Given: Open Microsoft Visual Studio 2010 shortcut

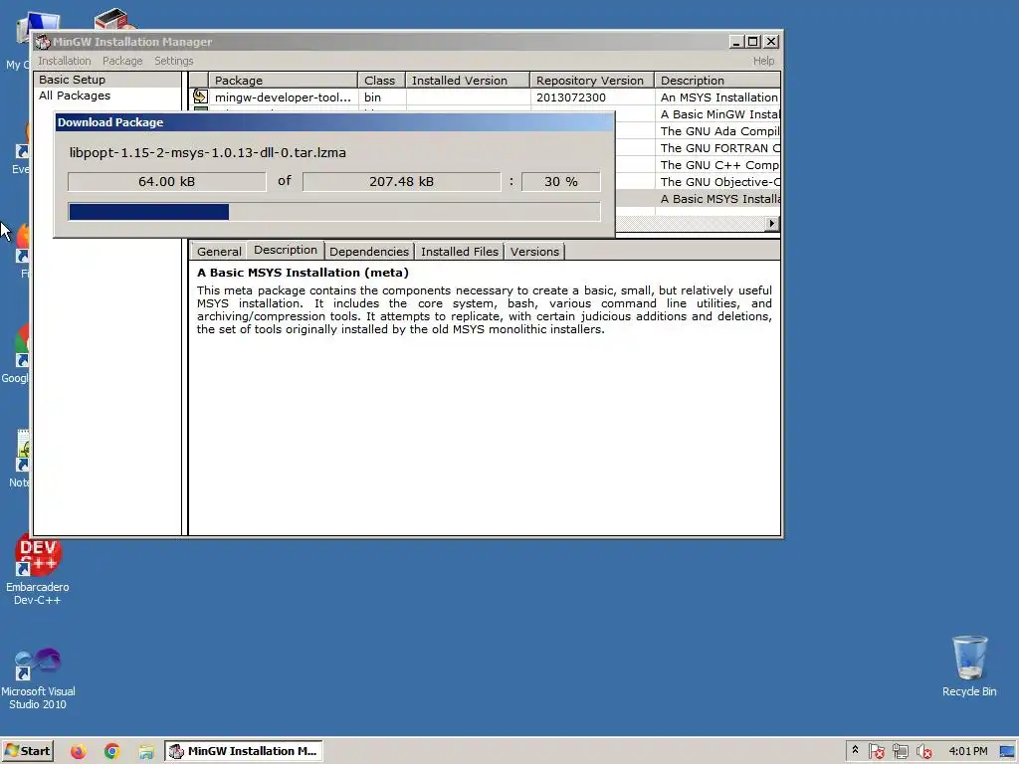Looking at the screenshot, I should (x=38, y=678).
